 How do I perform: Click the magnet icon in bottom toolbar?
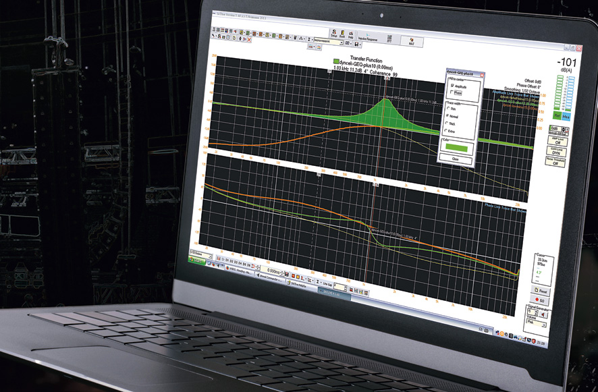(253, 266)
